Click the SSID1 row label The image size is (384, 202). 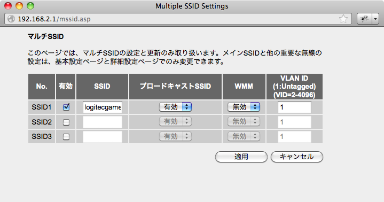[x=41, y=107]
